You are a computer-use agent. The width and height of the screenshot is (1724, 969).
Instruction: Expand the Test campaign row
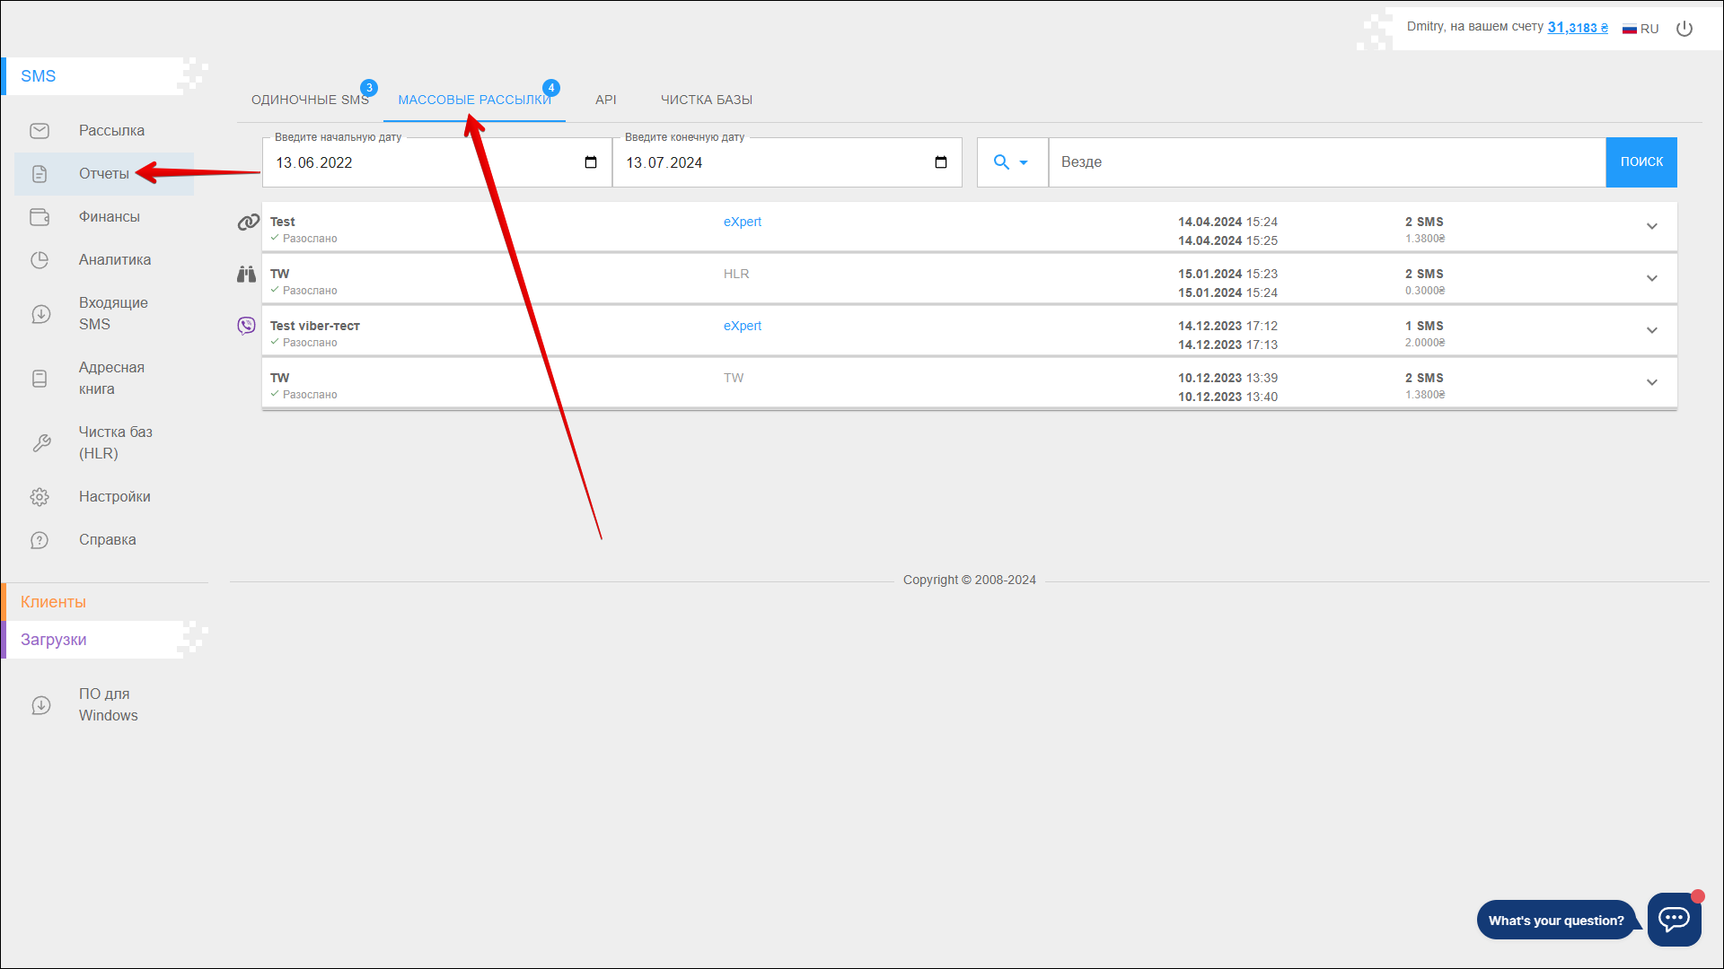click(x=1651, y=226)
